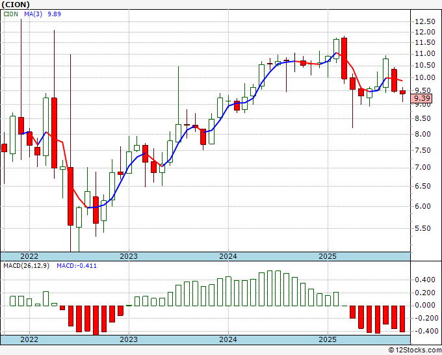This screenshot has width=442, height=355.
Task: Select the 11.50 price axis label
Action: [x=425, y=42]
